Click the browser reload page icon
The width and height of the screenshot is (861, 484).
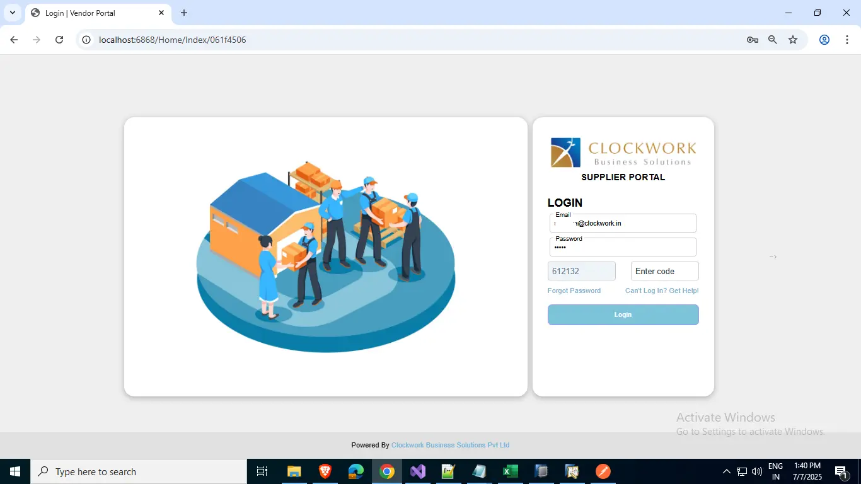pos(59,40)
